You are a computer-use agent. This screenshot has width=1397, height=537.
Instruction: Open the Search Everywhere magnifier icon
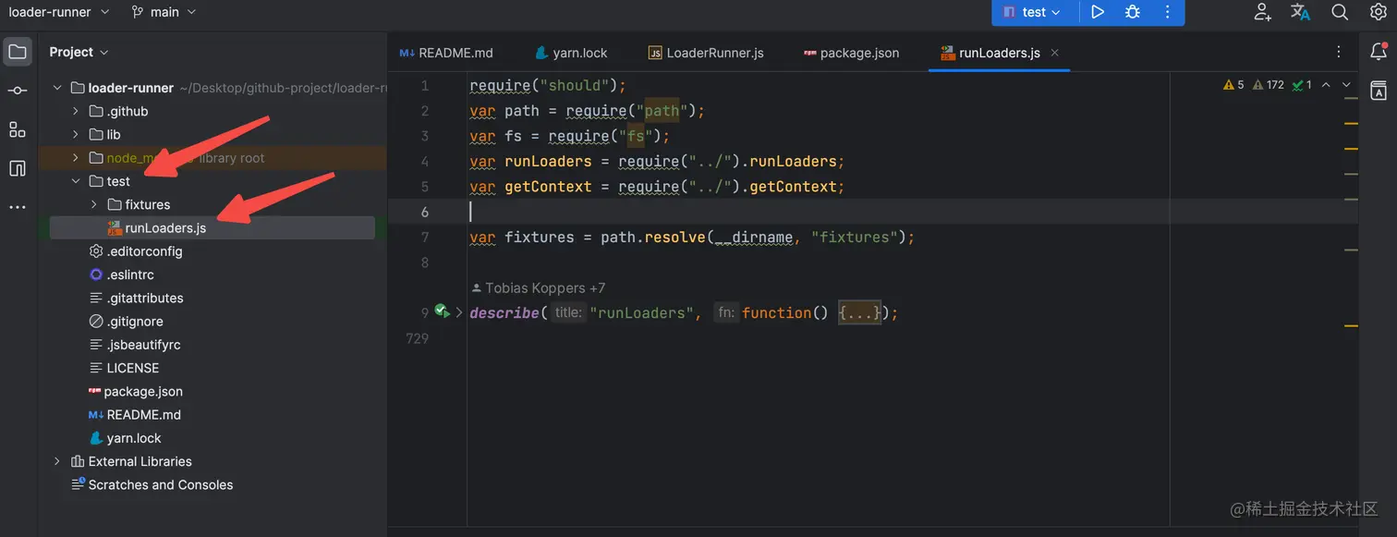pos(1339,12)
